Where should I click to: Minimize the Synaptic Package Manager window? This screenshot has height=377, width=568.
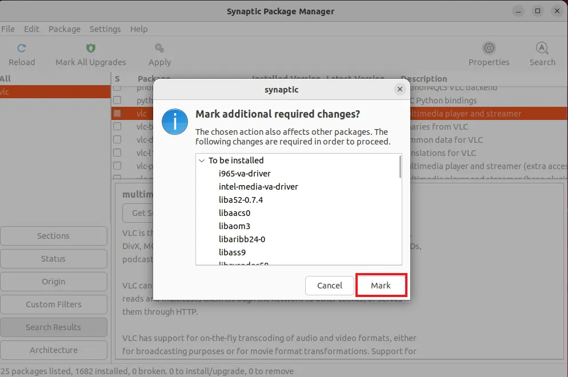pyautogui.click(x=518, y=11)
